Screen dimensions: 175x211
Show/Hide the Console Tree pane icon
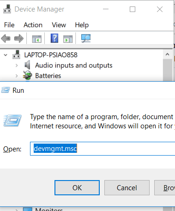click(37, 39)
